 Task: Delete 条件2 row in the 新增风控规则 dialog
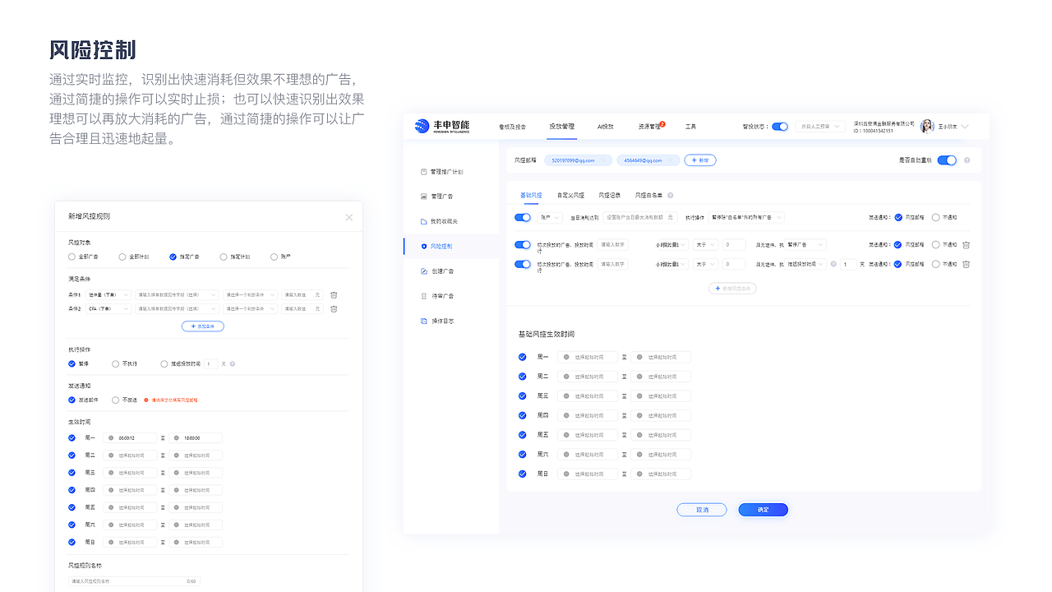(x=334, y=308)
